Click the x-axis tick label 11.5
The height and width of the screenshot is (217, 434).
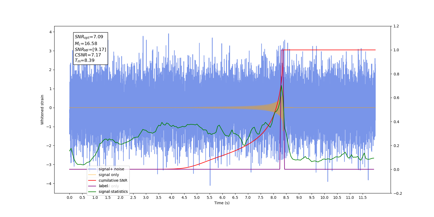coord(363,197)
